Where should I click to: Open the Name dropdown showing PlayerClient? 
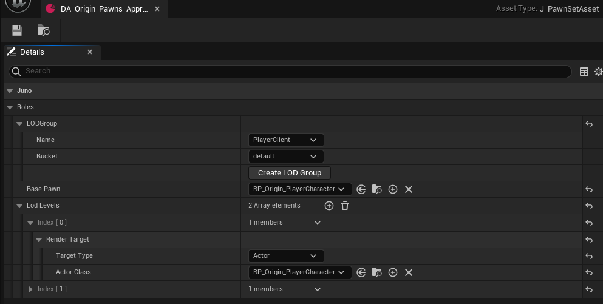pyautogui.click(x=286, y=140)
